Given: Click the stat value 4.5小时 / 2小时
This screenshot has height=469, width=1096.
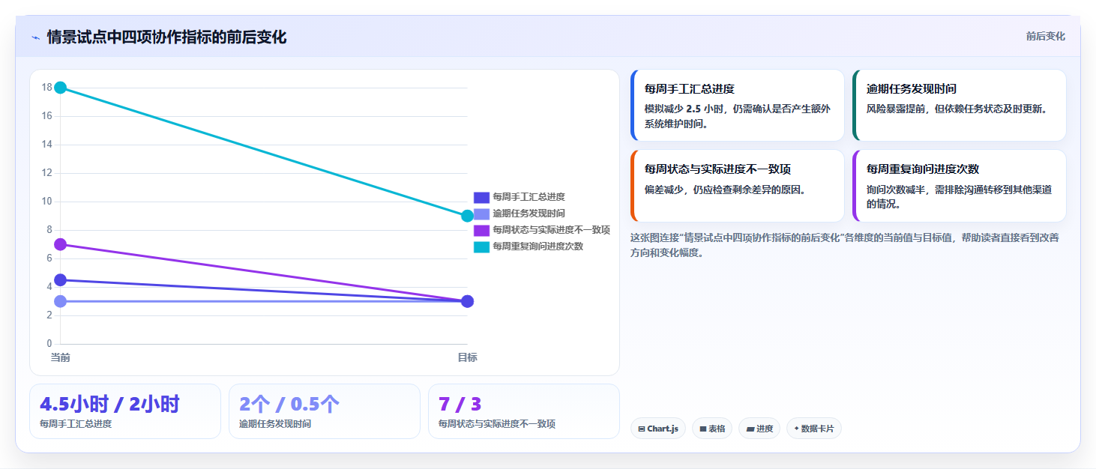Looking at the screenshot, I should click(x=109, y=404).
